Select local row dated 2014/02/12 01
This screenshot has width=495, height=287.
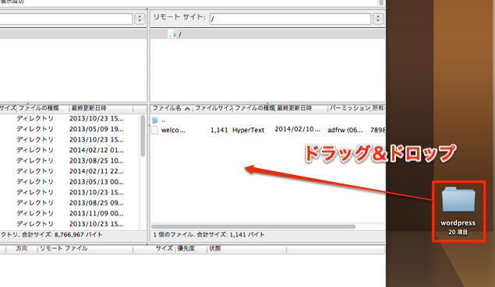coord(69,150)
